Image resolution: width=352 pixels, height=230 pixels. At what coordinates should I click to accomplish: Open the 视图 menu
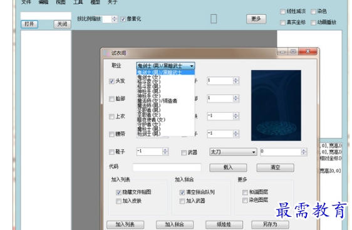[61, 3]
